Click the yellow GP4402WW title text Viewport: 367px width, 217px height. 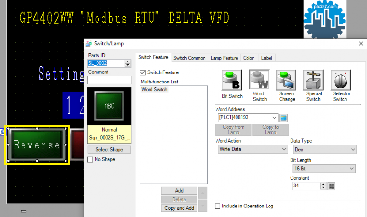124,18
